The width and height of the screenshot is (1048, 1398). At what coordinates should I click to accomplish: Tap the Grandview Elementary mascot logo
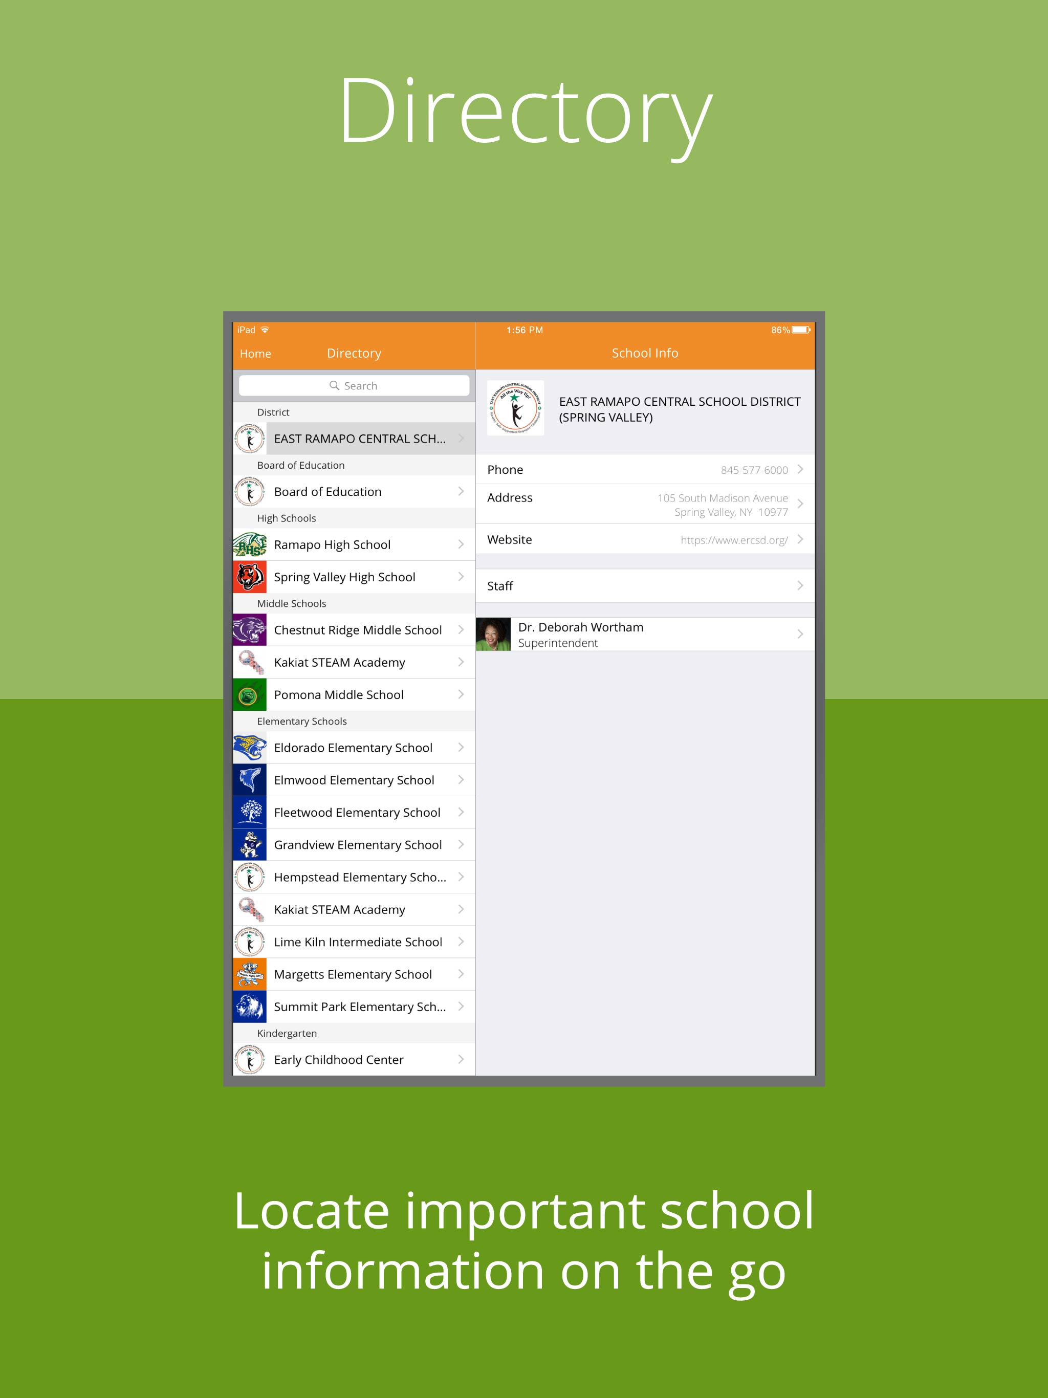[x=250, y=844]
